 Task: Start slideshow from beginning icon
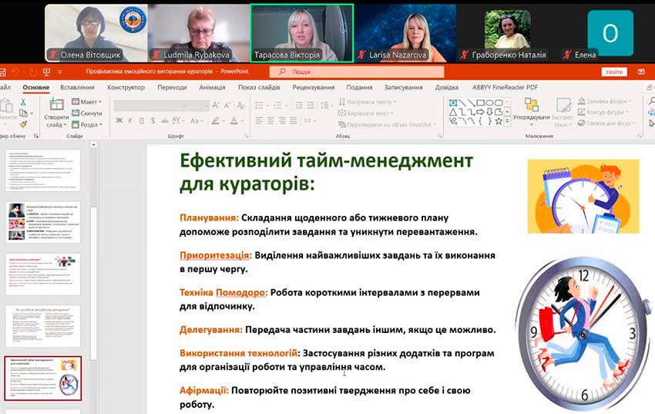click(x=46, y=72)
